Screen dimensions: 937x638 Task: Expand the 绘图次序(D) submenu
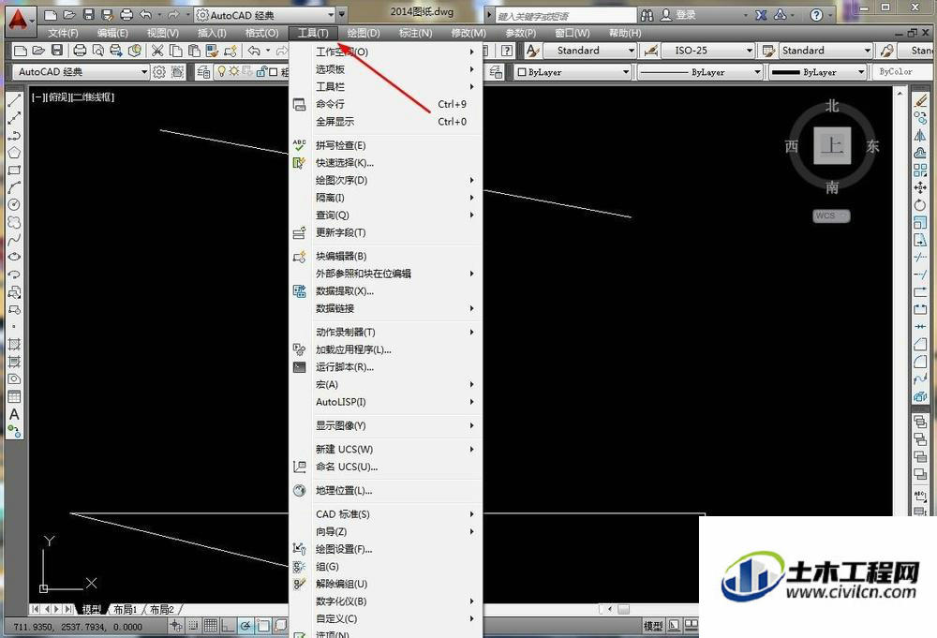point(385,181)
